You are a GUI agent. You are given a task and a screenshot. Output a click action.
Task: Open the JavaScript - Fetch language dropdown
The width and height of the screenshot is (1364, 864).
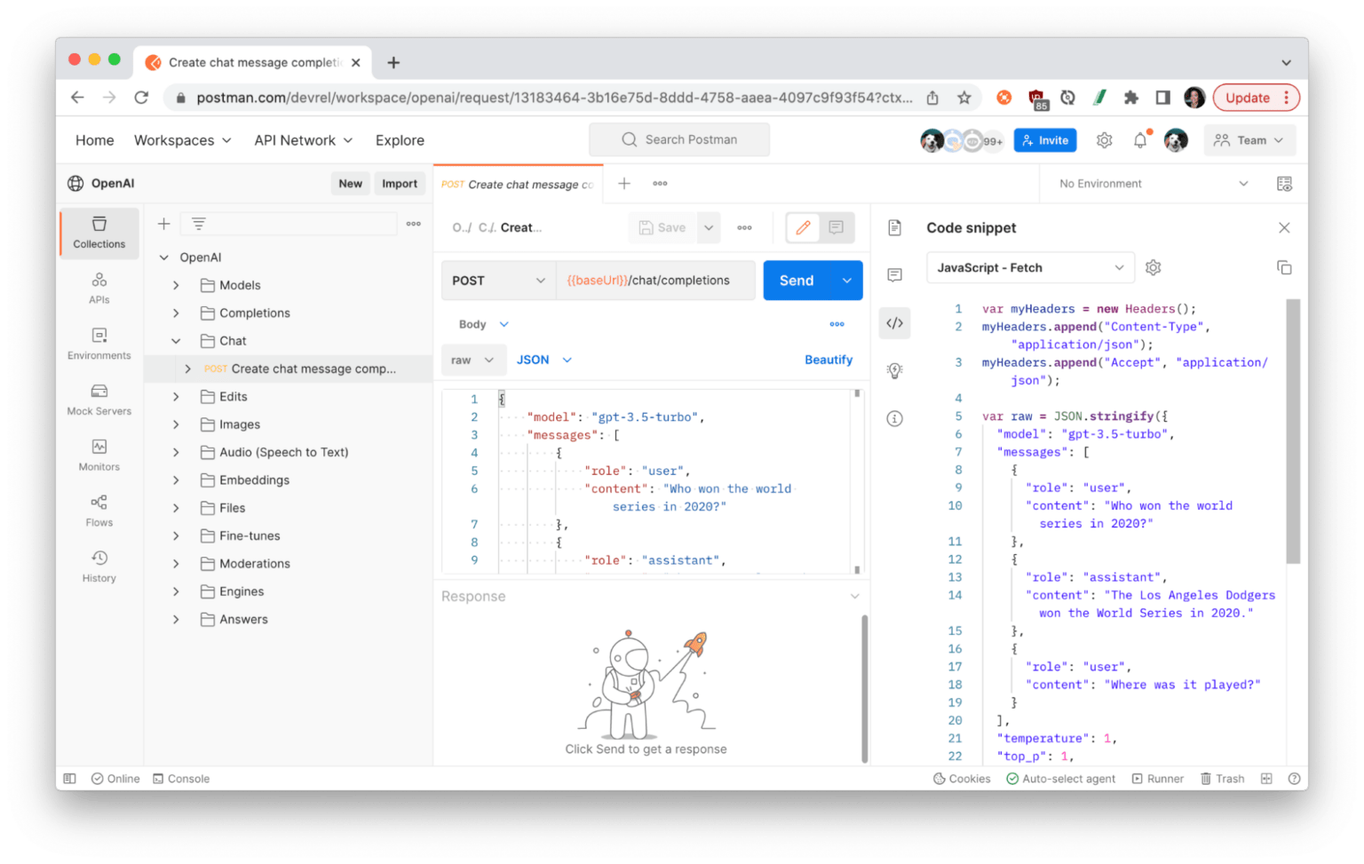point(1030,267)
